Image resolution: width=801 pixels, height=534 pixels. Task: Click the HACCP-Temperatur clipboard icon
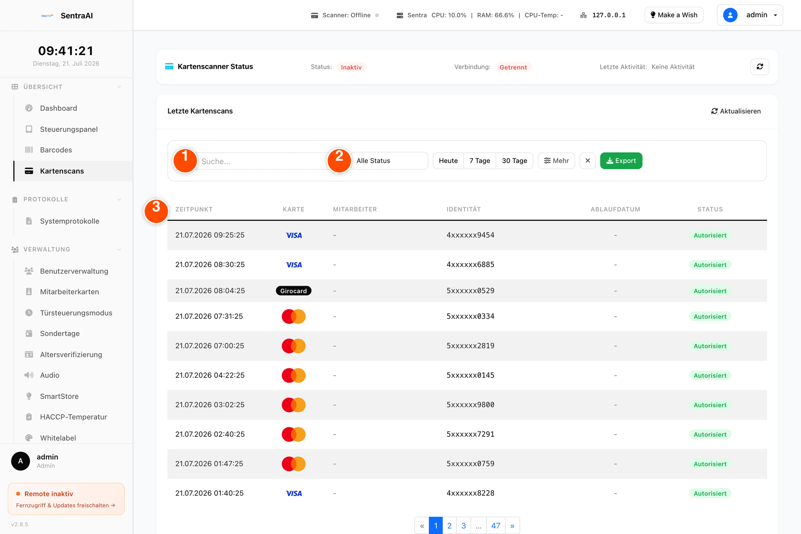[29, 417]
